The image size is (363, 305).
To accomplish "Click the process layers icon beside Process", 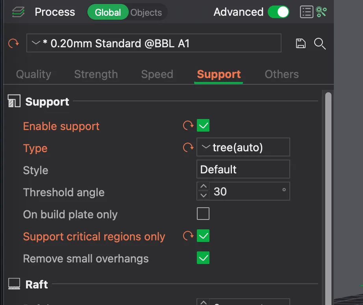I will 18,12.
